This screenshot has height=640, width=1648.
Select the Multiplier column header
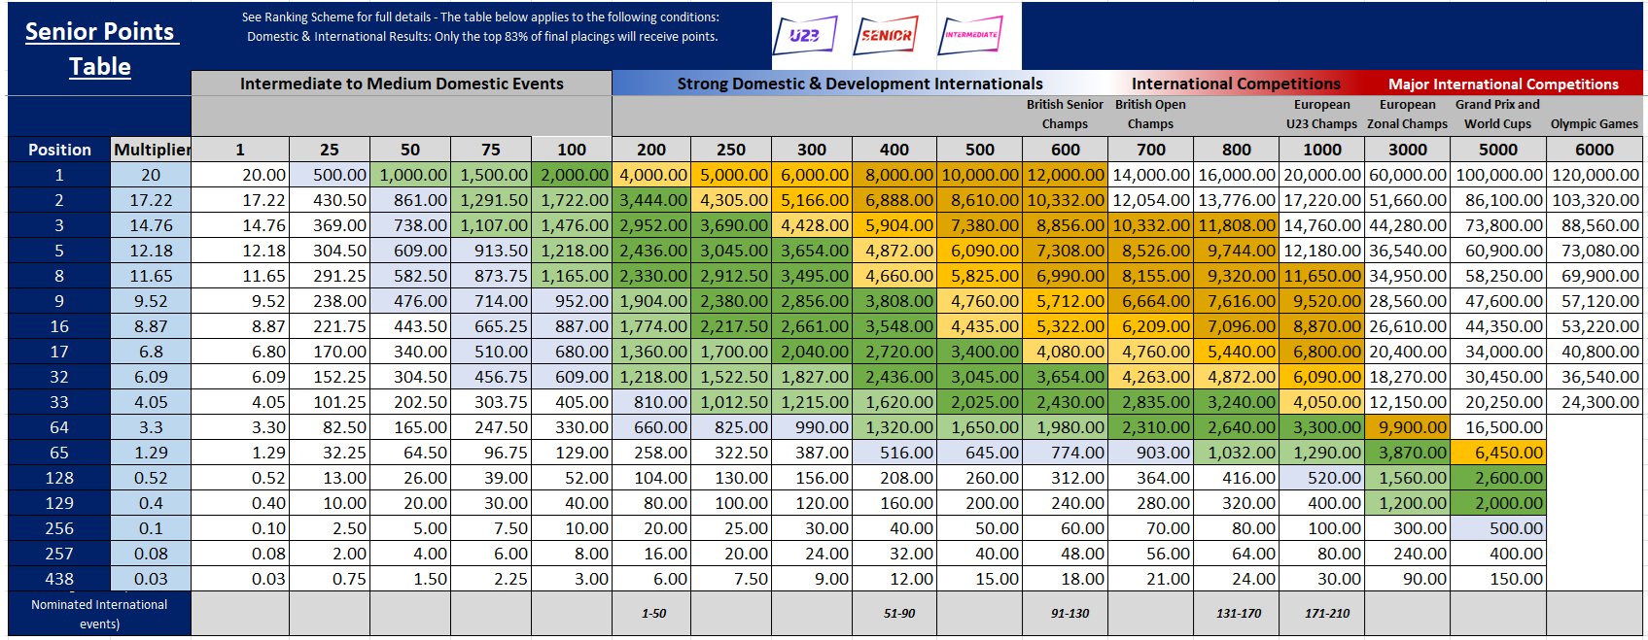click(x=151, y=150)
